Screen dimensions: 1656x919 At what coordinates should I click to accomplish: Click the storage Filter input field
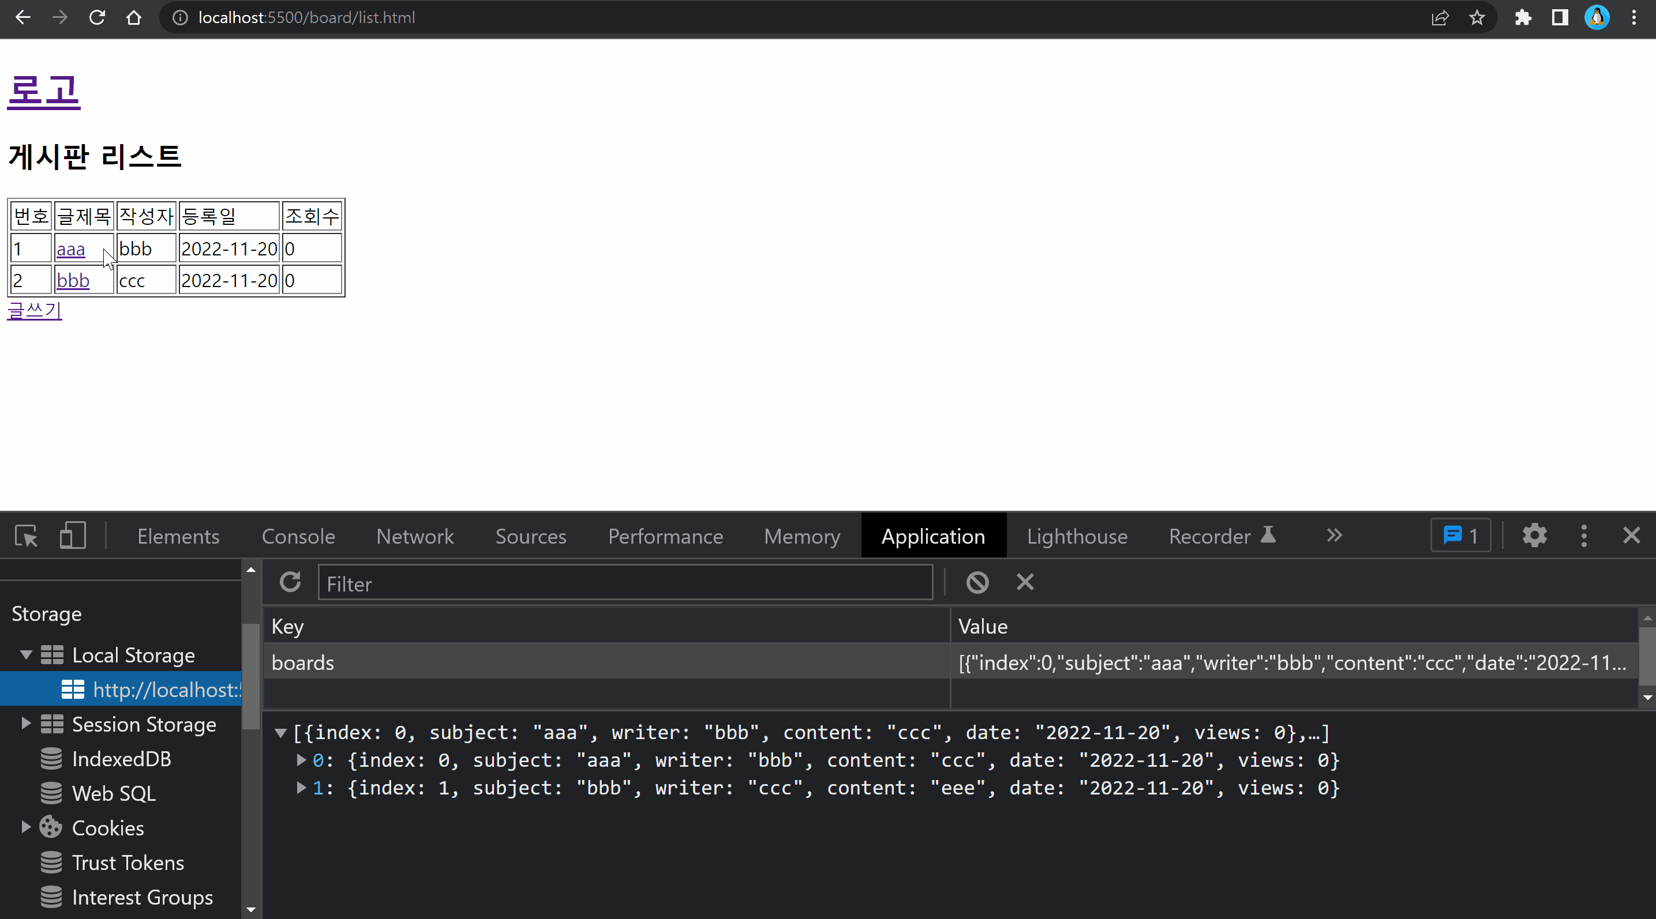(625, 583)
